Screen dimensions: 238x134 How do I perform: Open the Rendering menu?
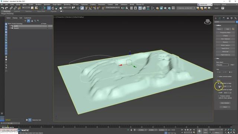[x=67, y=4]
